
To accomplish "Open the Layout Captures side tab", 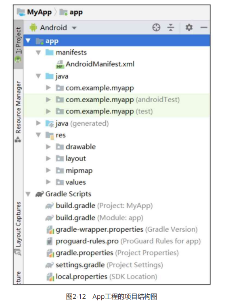I will point(18,228).
